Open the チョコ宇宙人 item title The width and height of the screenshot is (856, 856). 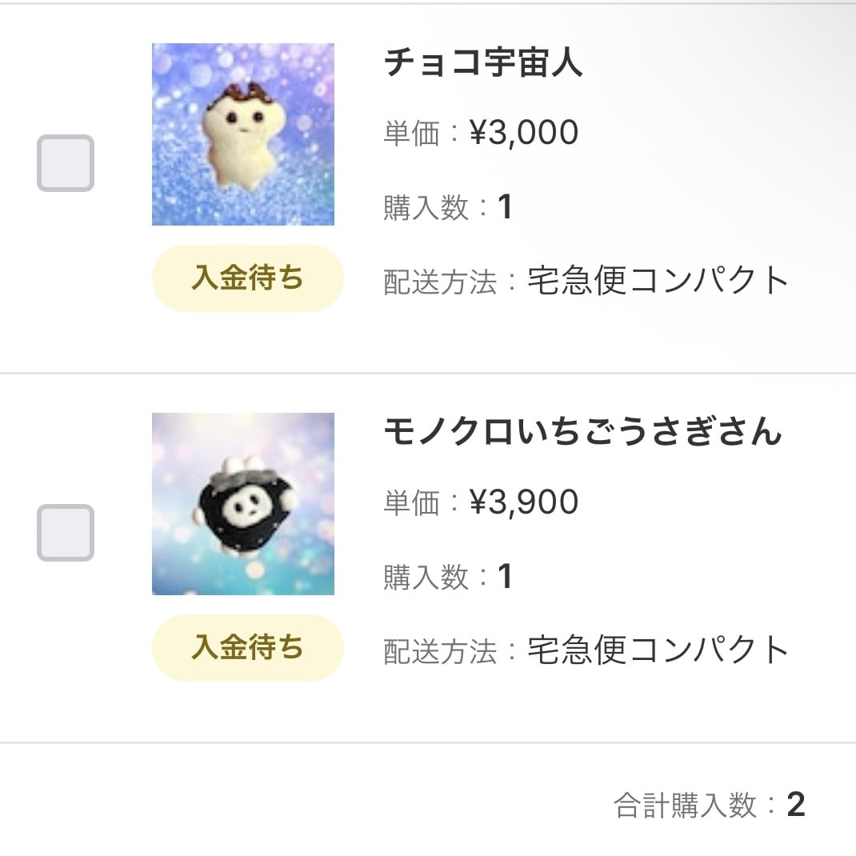click(483, 64)
